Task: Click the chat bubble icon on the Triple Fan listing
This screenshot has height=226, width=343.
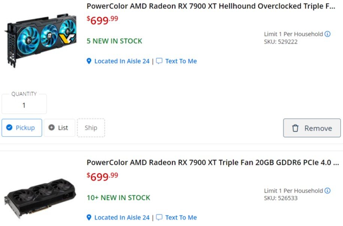Action: tap(159, 217)
